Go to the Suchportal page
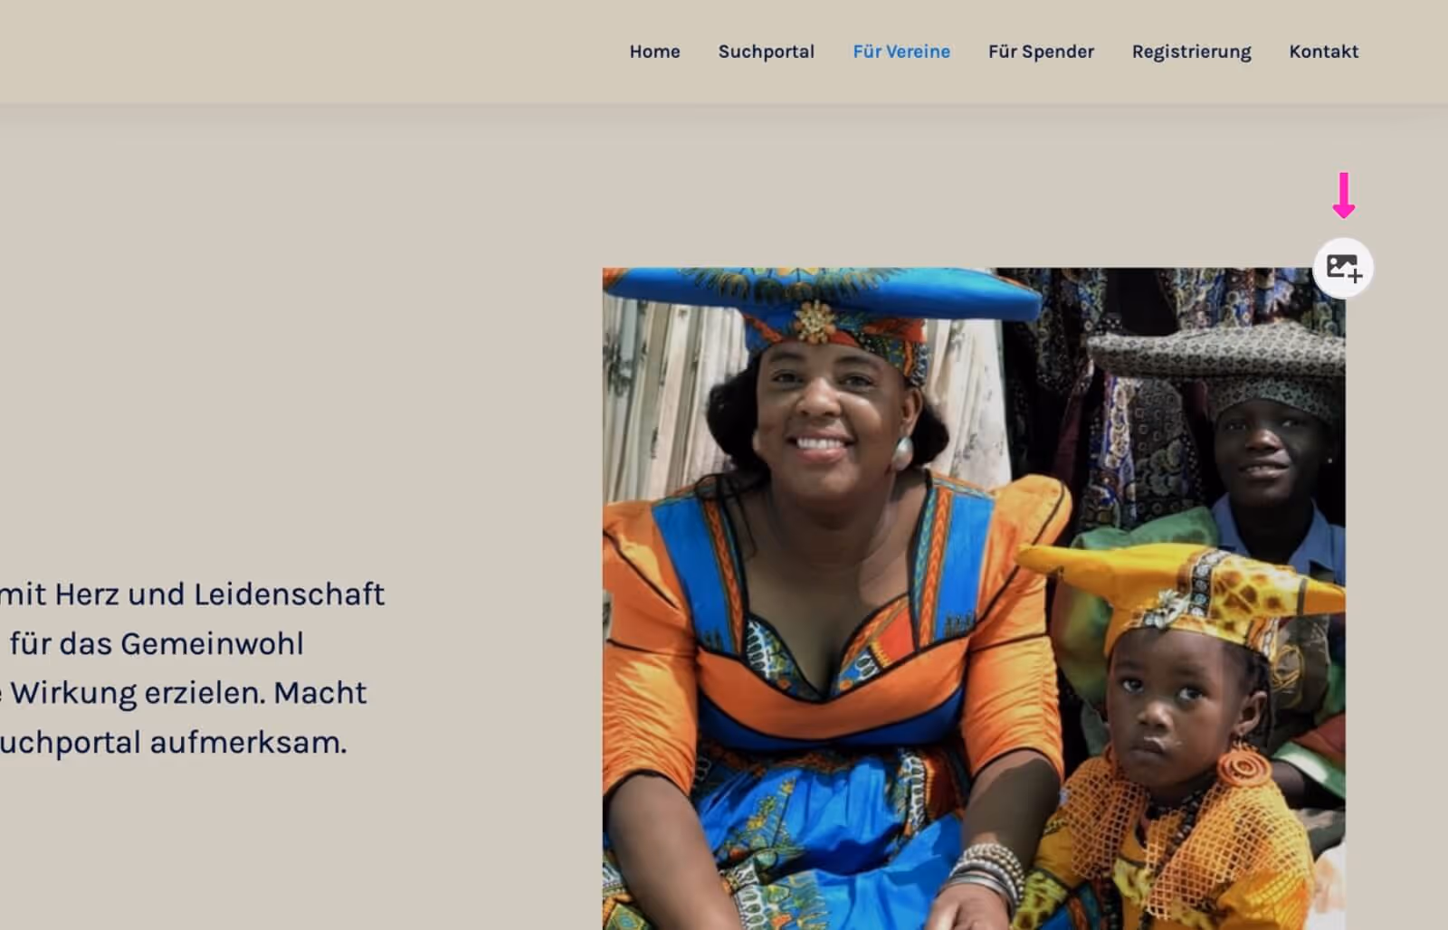This screenshot has width=1448, height=930. coord(766,52)
